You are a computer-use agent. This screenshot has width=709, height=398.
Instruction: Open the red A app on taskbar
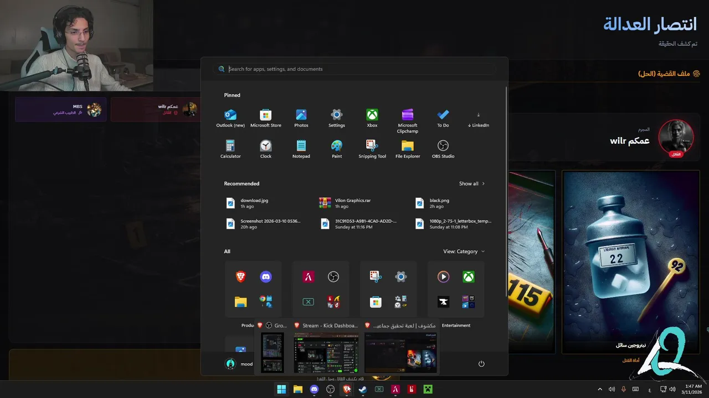[395, 389]
